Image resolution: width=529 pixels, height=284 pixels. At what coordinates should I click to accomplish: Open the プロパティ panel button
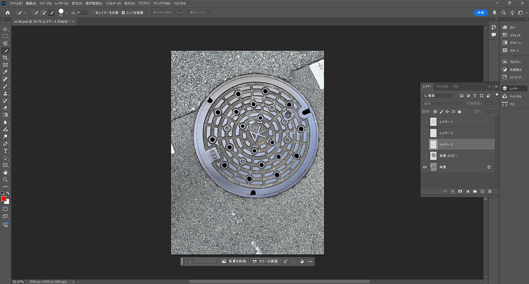(x=514, y=62)
